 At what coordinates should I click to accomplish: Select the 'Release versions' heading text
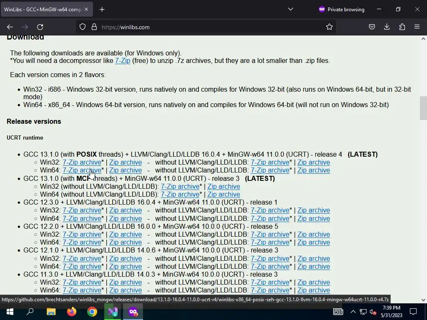34,121
